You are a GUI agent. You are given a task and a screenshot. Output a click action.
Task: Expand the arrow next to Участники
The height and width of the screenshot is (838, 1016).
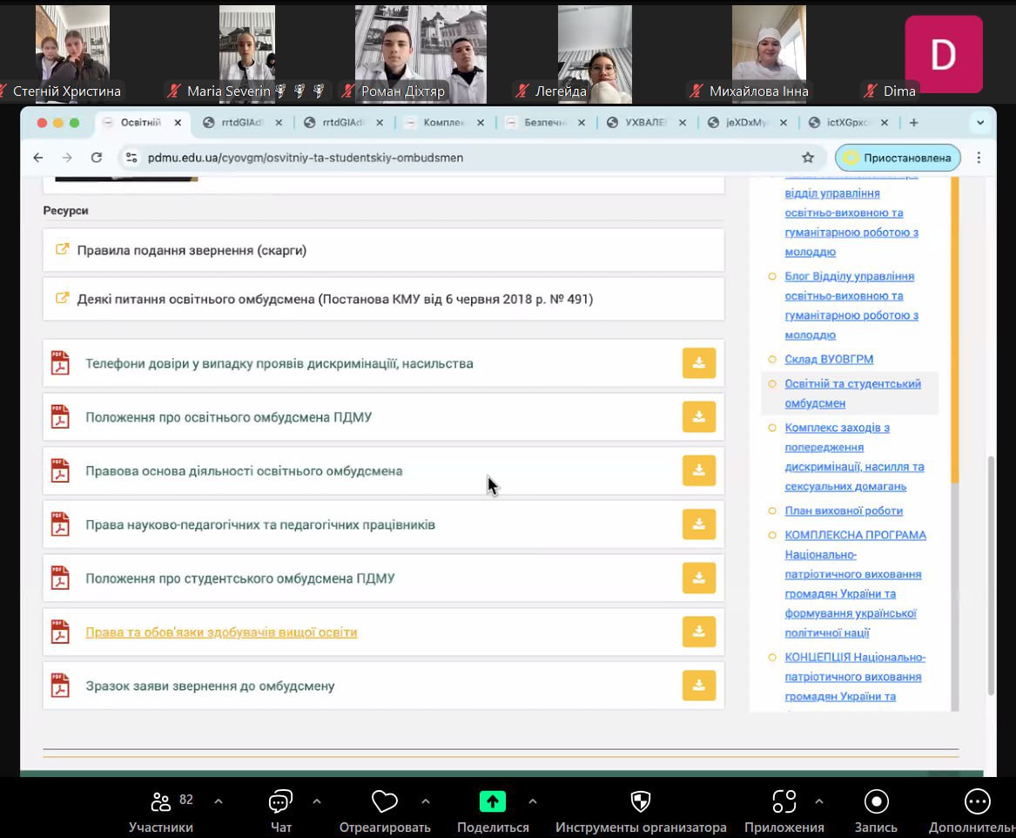click(219, 801)
